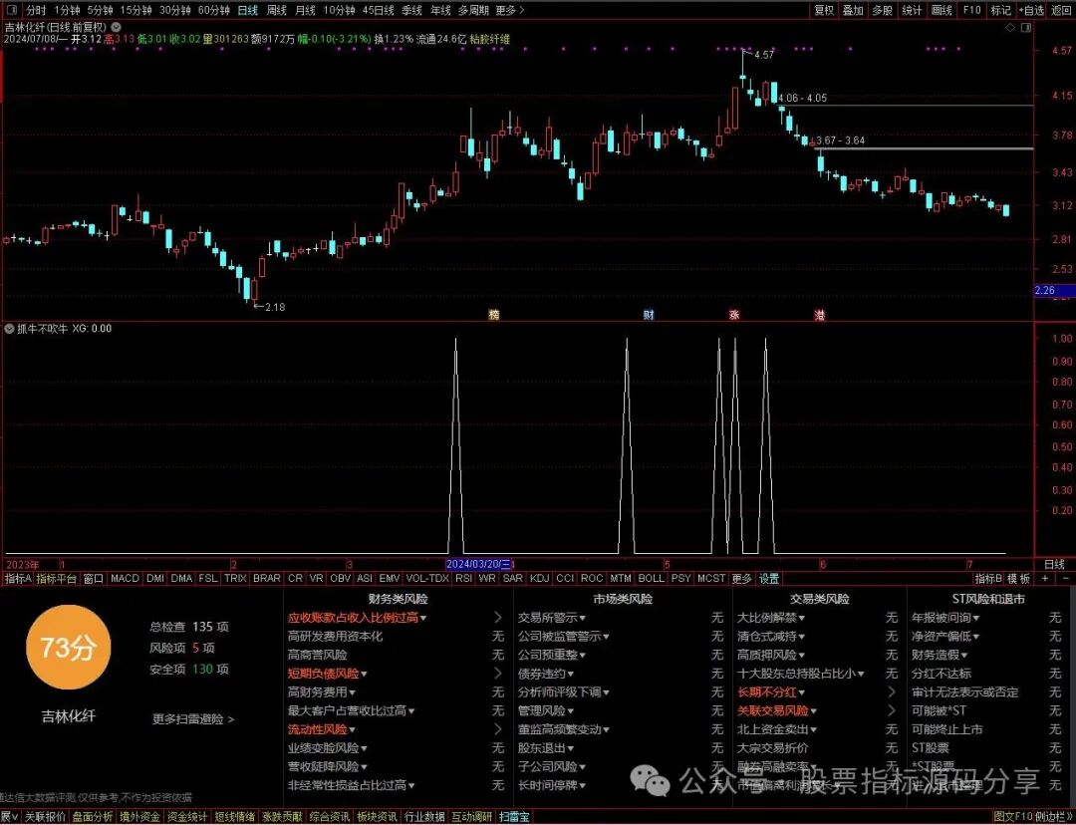Switch to 指标B tab

989,579
